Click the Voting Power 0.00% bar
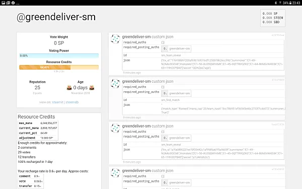Viewport: 302px width, 189px height. [x=59, y=55]
